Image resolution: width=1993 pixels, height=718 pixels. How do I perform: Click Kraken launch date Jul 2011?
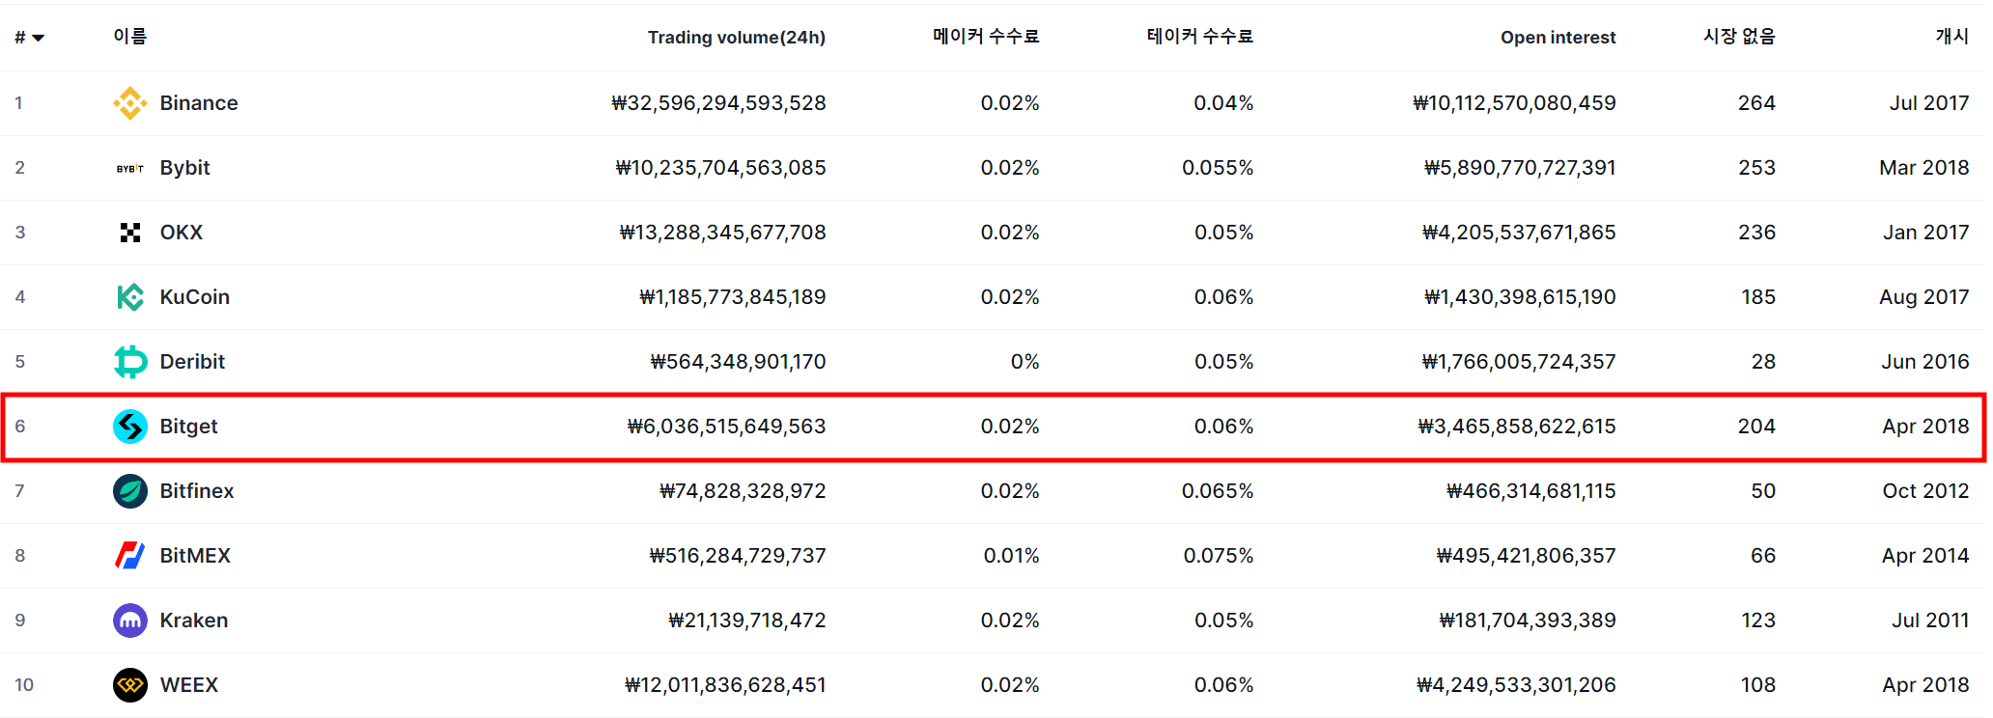click(x=1930, y=621)
